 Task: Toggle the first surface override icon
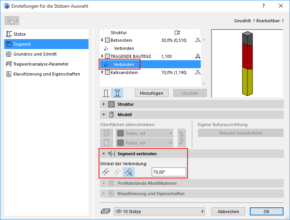[x=106, y=133]
